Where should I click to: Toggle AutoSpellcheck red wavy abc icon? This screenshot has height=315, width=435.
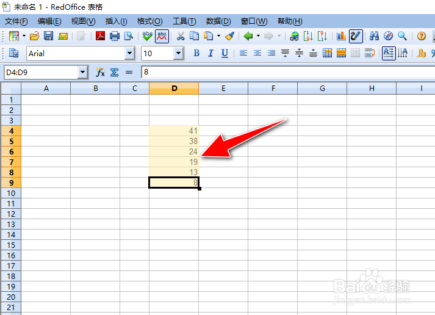(x=162, y=36)
